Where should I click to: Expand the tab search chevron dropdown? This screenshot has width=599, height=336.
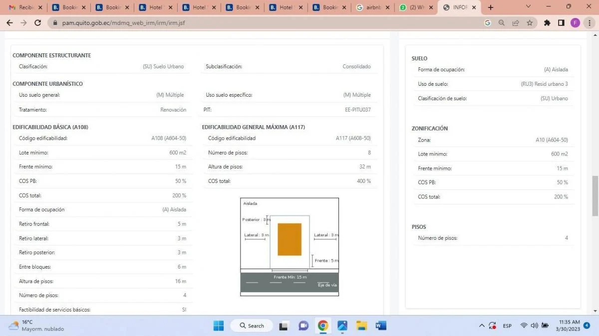coord(529,7)
